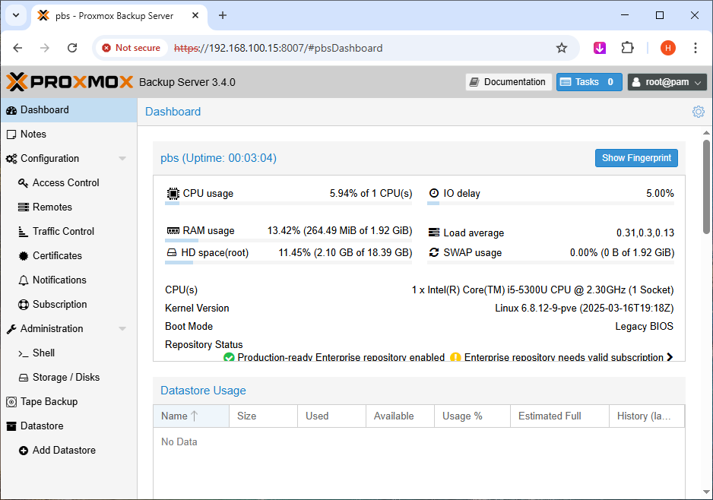Screen dimensions: 713x500
Task: Click the green repository check icon
Action: pyautogui.click(x=229, y=358)
